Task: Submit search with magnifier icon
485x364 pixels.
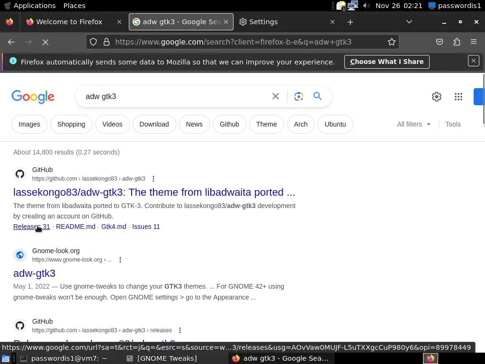Action: coord(317,96)
